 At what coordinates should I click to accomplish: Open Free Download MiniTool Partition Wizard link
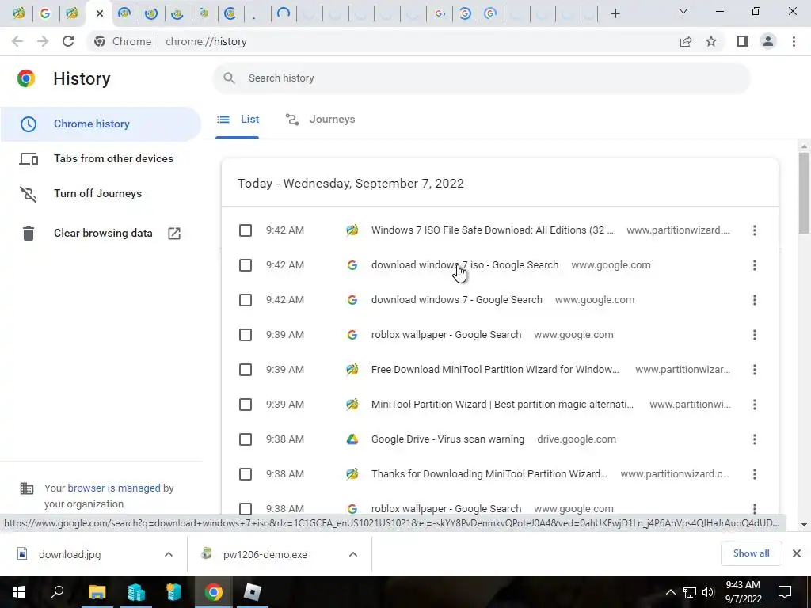coord(495,370)
